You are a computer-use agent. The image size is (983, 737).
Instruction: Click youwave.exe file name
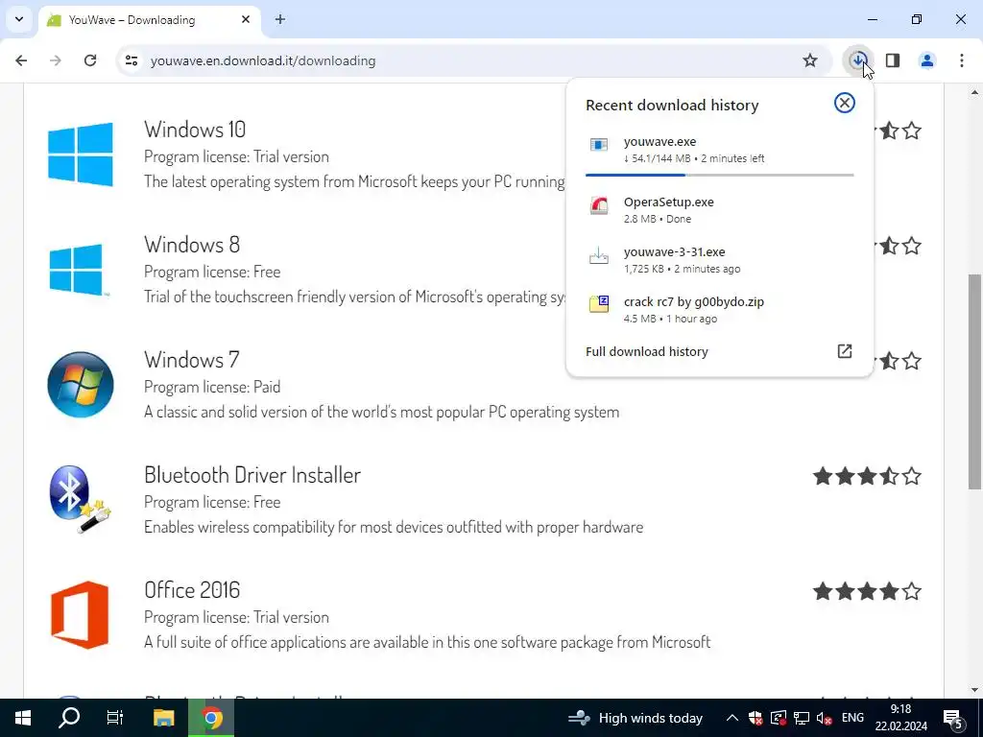659,142
